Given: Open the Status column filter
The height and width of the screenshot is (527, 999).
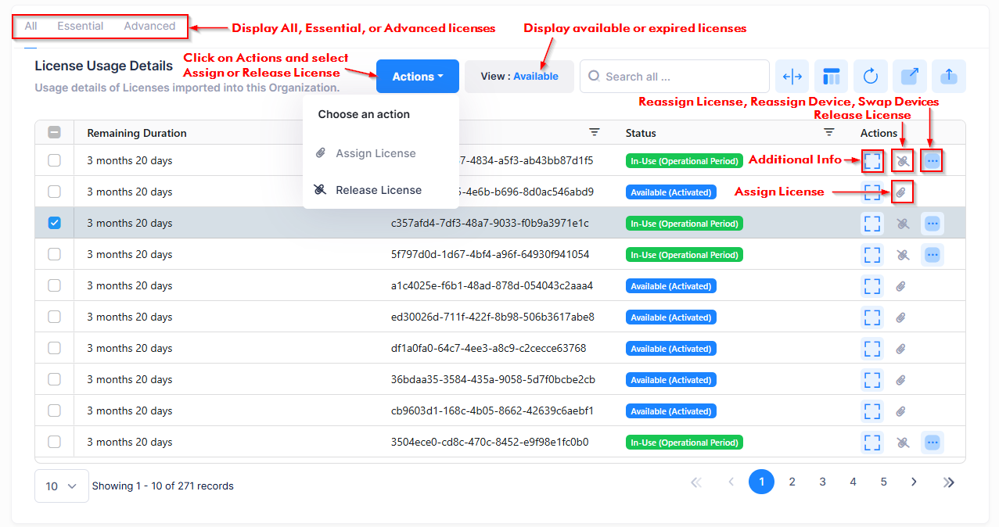Looking at the screenshot, I should click(x=830, y=133).
